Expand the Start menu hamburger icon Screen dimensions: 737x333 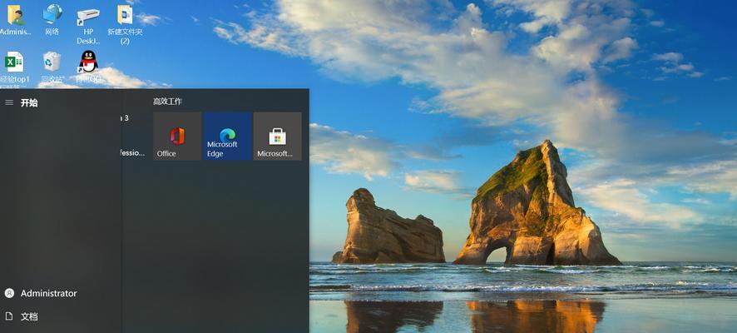coord(9,102)
